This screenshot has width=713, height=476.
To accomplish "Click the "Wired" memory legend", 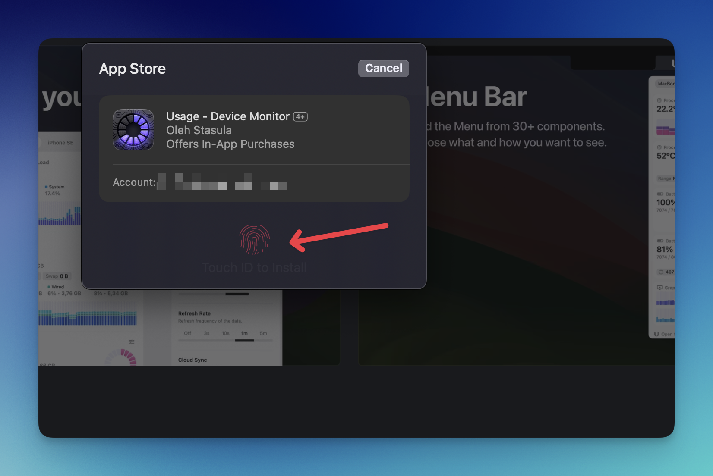I will tap(56, 287).
